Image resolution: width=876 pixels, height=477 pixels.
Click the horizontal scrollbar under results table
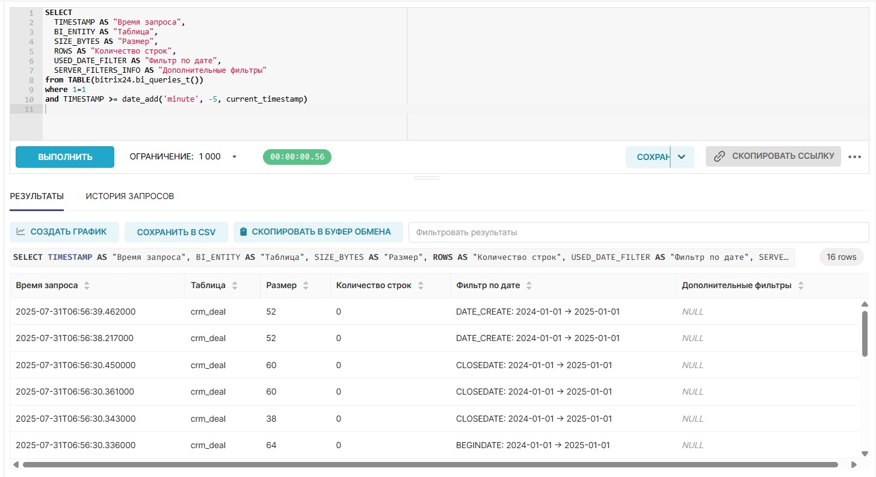pos(430,464)
